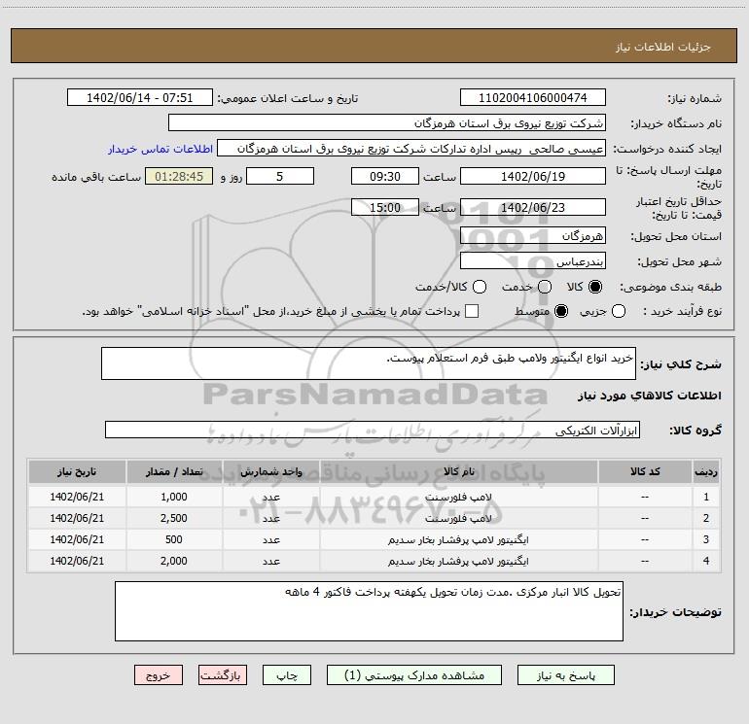Click the بازگشت back button
The image size is (749, 724).
coord(223,674)
